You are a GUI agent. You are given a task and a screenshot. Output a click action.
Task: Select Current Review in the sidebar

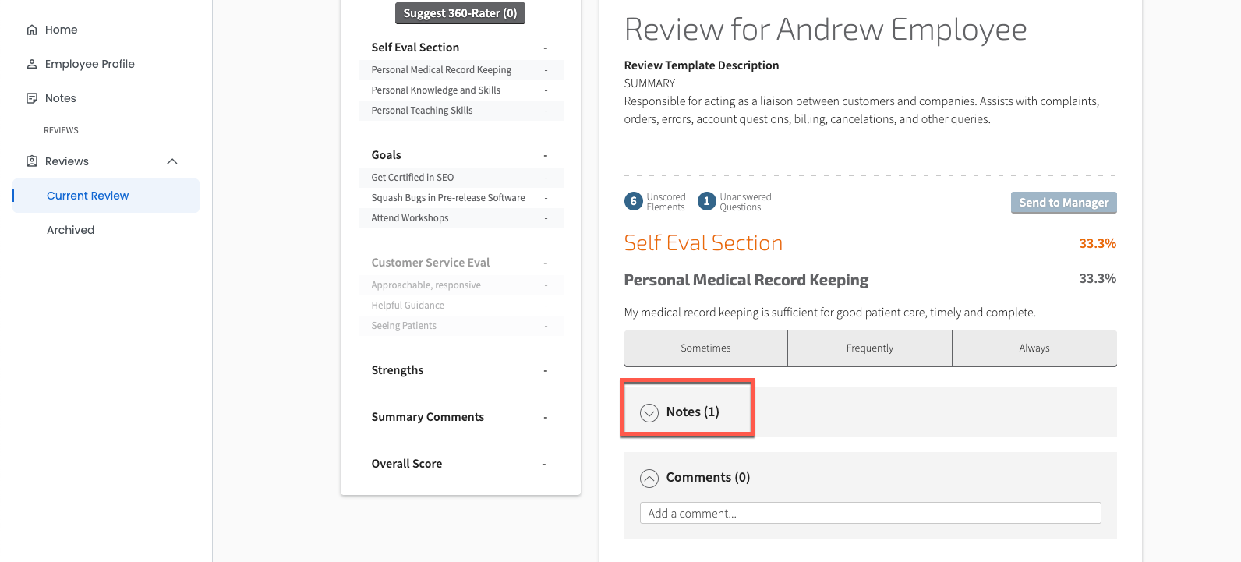point(106,196)
